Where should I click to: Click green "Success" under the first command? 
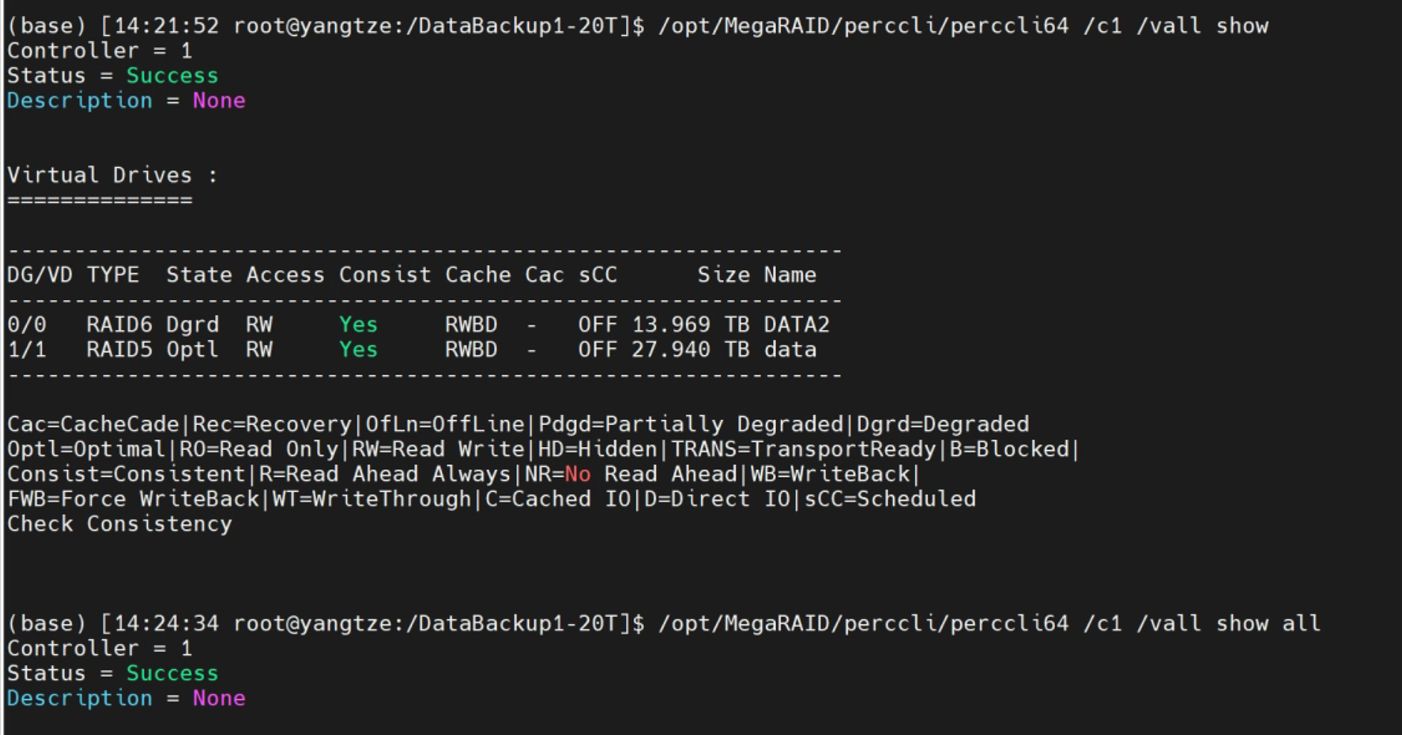[172, 76]
